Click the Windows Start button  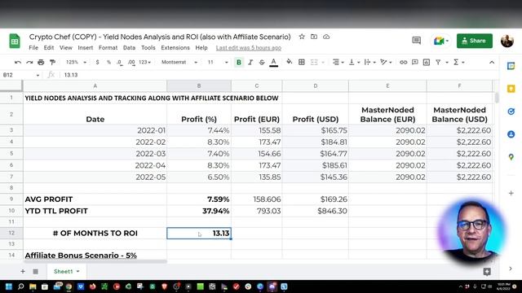[9, 286]
